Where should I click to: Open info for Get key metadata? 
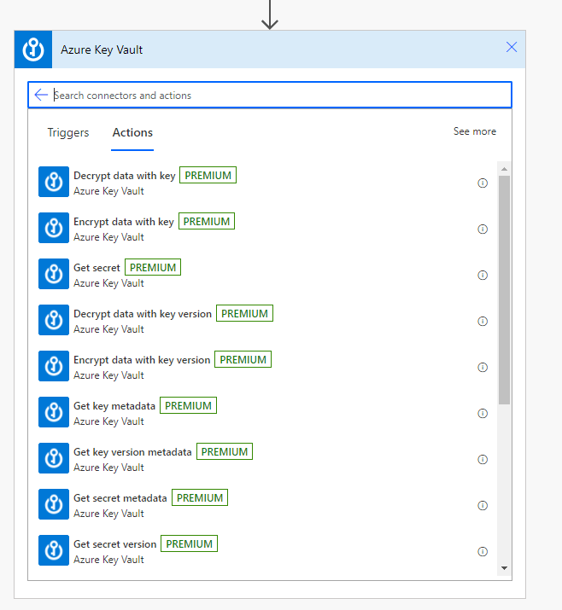pos(483,414)
